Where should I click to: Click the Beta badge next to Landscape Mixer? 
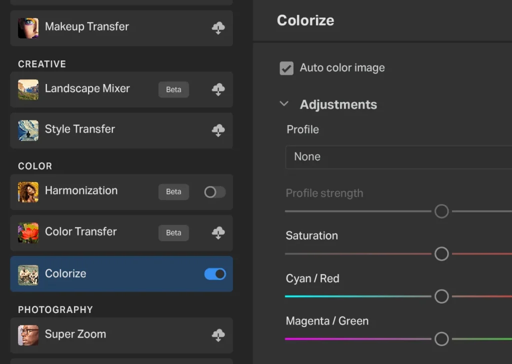pos(173,90)
